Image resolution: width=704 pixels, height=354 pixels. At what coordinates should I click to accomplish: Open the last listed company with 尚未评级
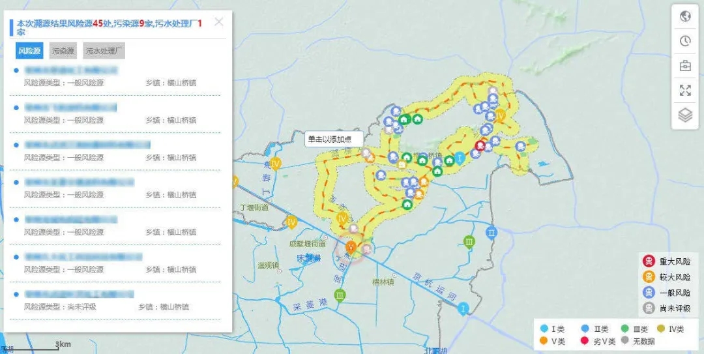coord(78,295)
